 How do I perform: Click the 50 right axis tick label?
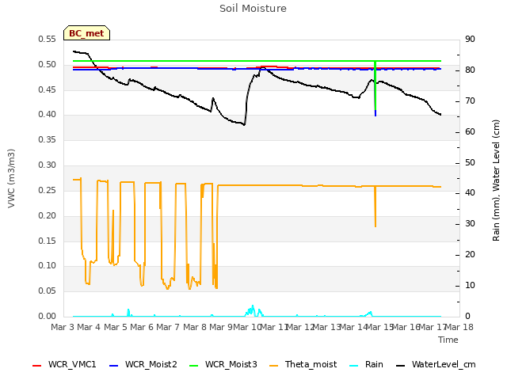pos(470,162)
